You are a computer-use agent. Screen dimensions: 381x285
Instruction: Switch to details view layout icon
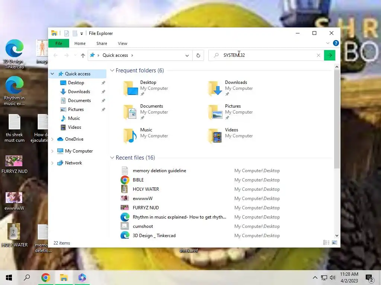[326, 243]
